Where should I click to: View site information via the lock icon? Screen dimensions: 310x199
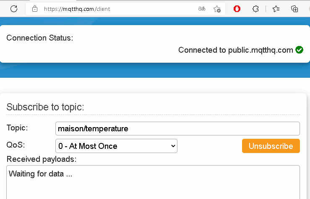35,9
